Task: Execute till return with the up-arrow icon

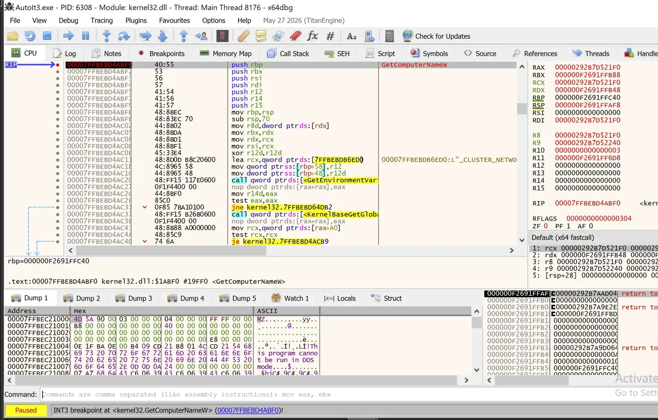Action: coord(183,36)
